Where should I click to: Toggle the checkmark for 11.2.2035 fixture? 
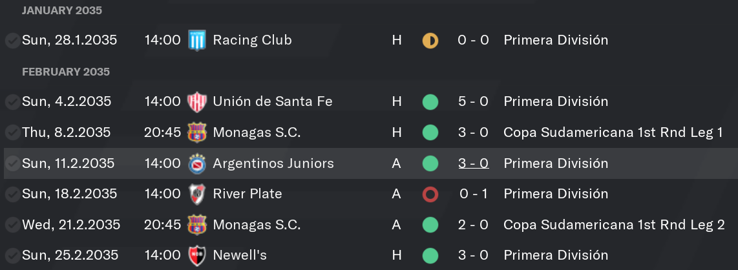pos(12,163)
